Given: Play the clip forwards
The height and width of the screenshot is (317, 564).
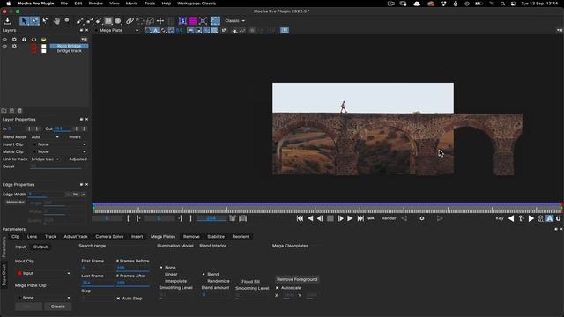Looking at the screenshot, I should (x=350, y=218).
